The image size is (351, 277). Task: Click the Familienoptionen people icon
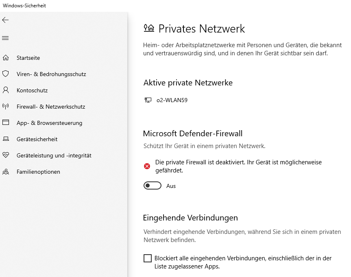pos(6,172)
